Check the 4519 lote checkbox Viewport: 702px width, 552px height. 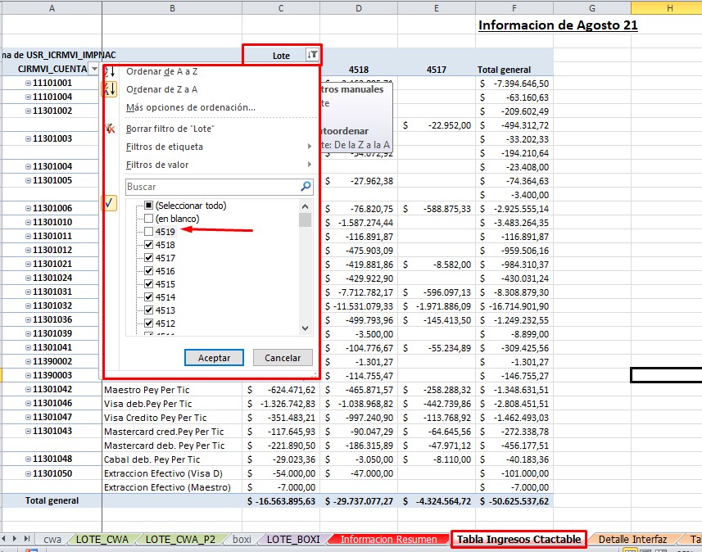[148, 232]
